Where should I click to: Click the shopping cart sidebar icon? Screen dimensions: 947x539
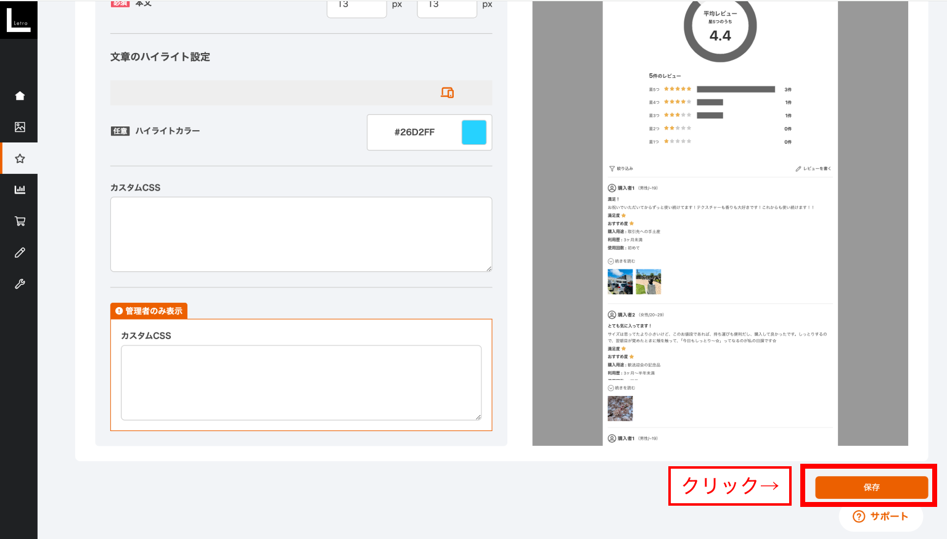[20, 221]
